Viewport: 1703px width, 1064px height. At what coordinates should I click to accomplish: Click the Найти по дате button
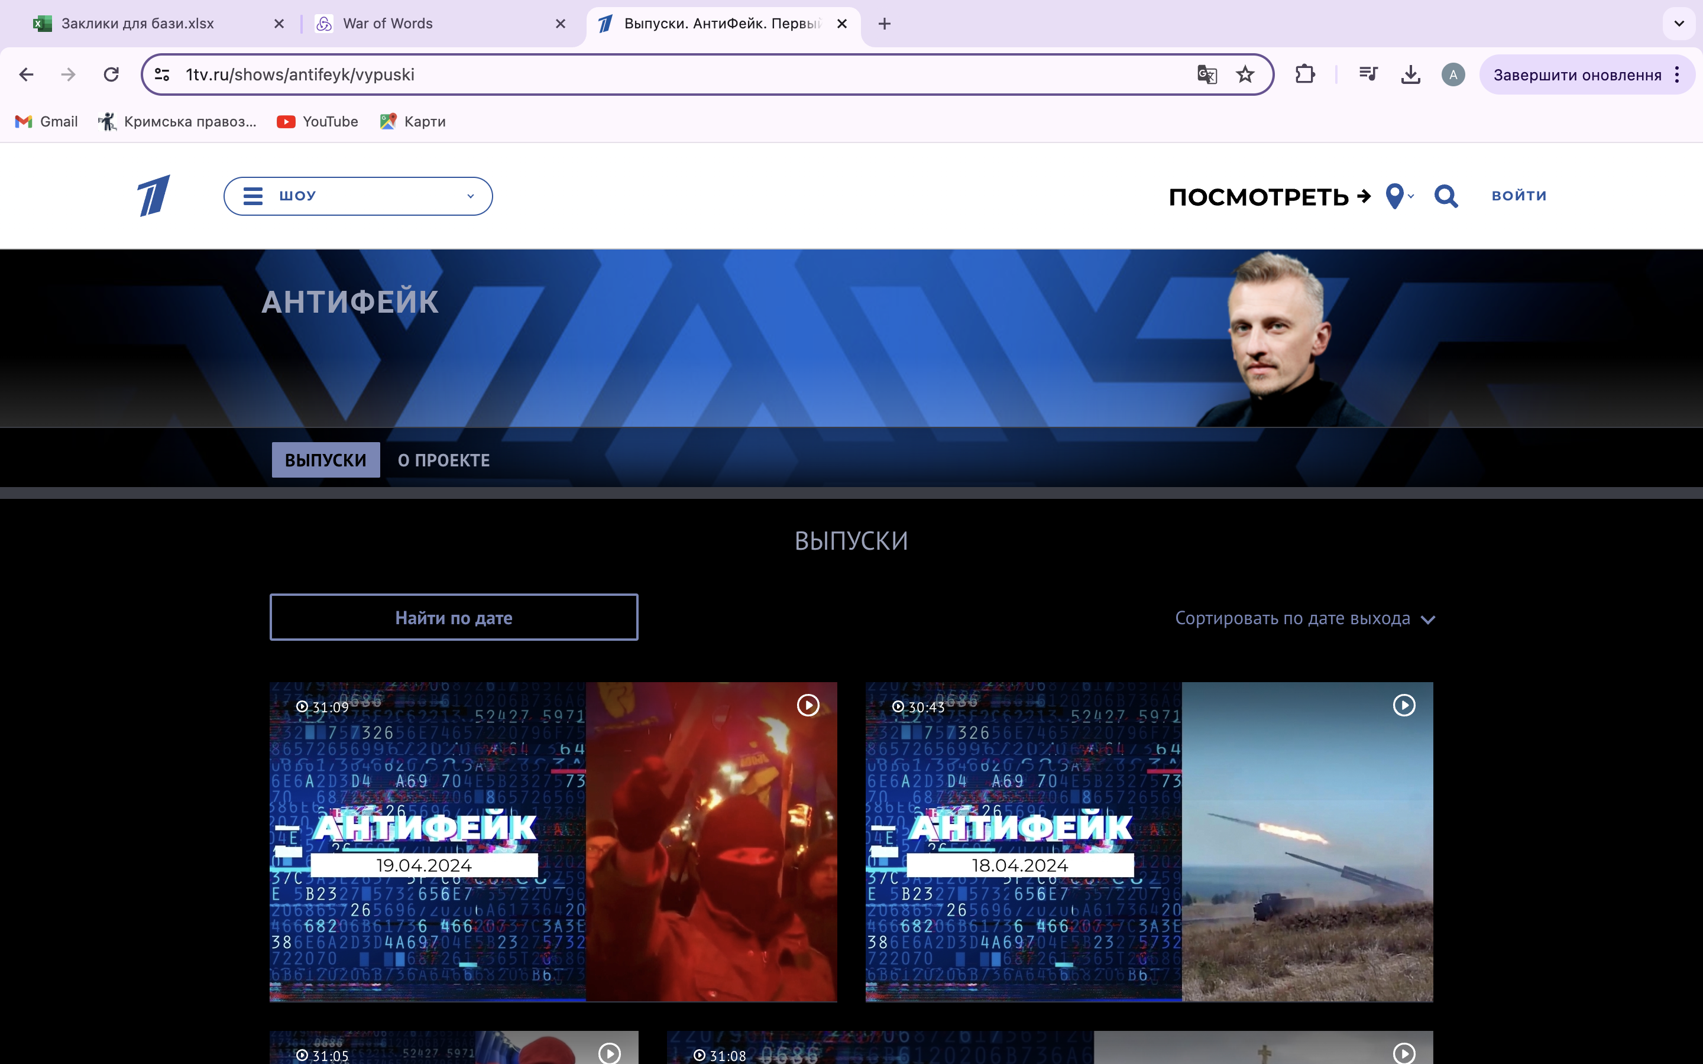click(454, 617)
